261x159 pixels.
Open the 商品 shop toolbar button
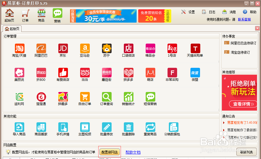pyautogui.click(x=41, y=15)
